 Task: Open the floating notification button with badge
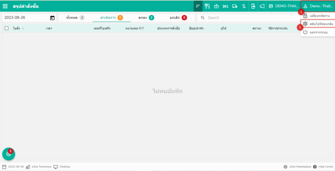[x=9, y=154]
